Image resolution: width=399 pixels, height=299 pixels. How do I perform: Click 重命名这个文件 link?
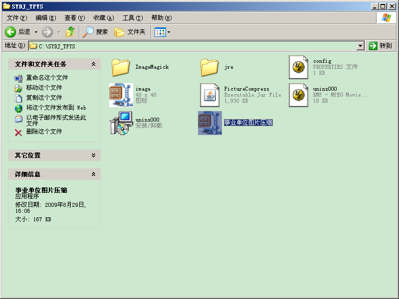click(47, 78)
